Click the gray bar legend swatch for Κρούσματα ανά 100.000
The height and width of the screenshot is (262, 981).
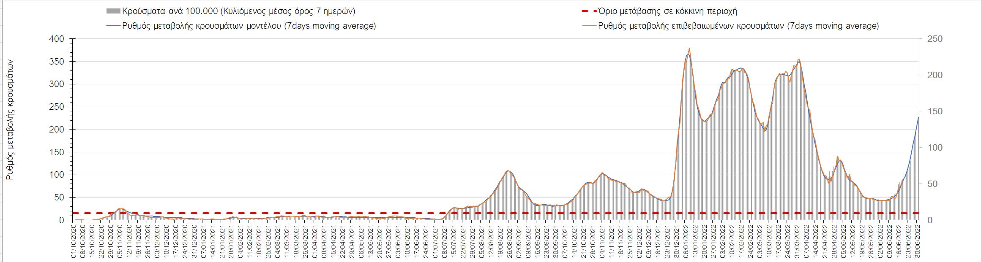tap(113, 11)
